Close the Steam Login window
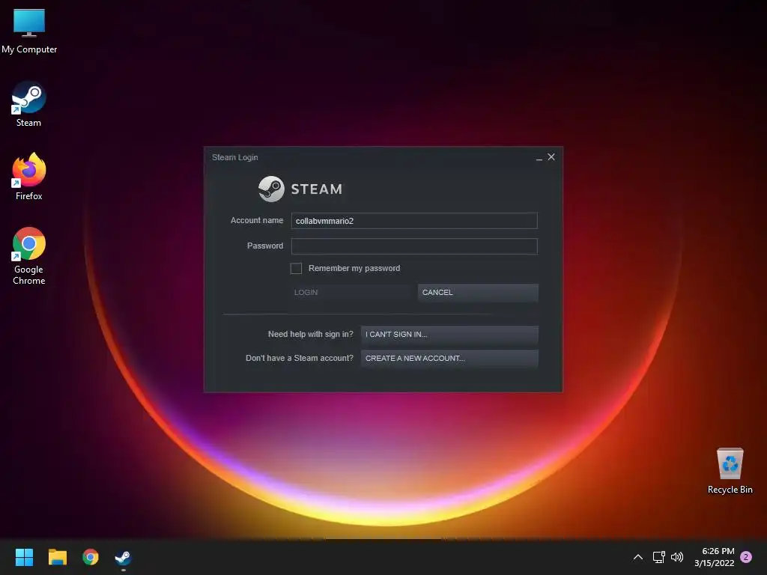Image resolution: width=767 pixels, height=575 pixels. (x=551, y=157)
